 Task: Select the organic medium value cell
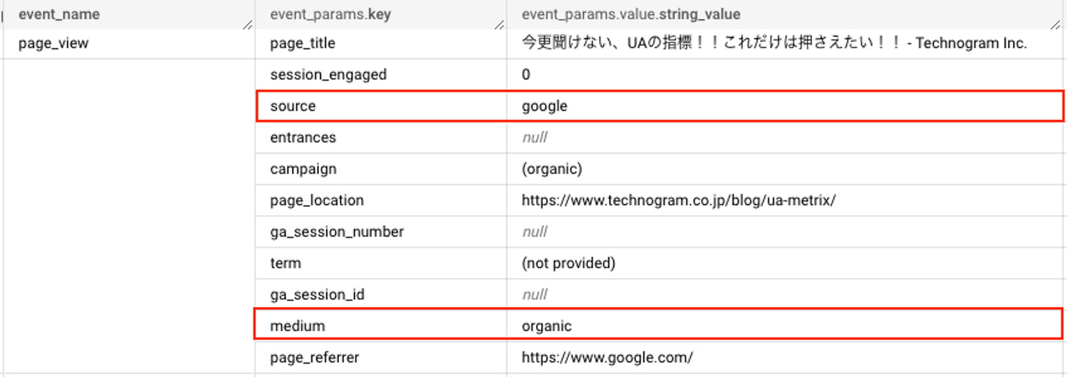[x=785, y=326]
